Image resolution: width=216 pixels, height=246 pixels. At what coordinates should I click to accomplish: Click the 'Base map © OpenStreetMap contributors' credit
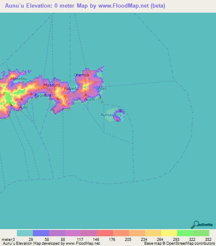point(179,243)
